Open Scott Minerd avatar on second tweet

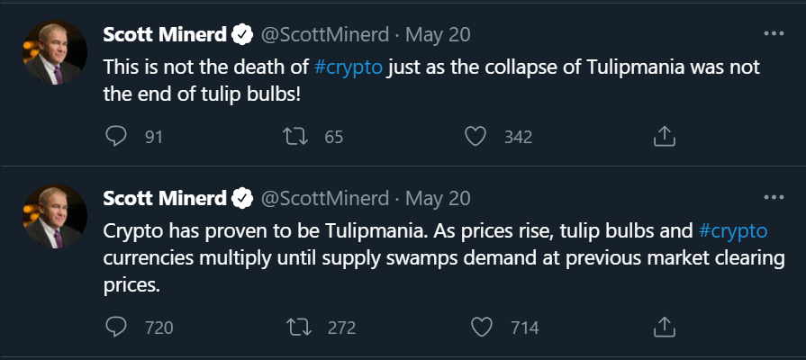click(x=55, y=217)
